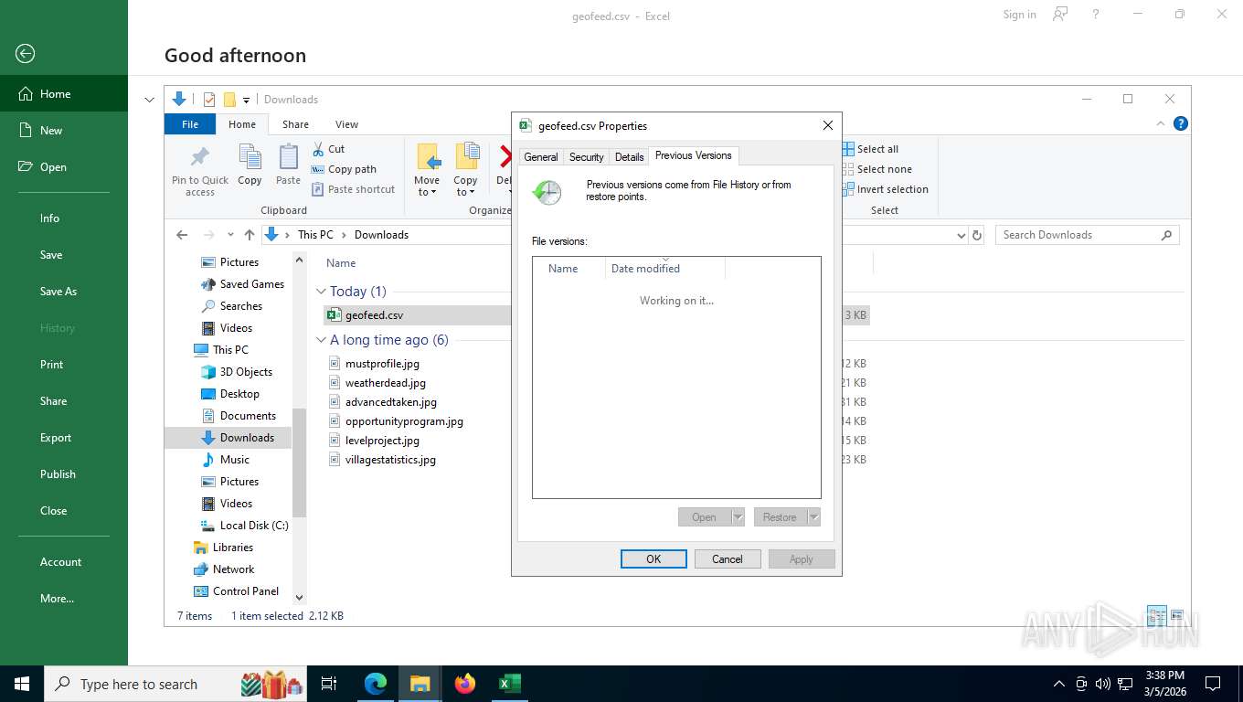Select This PC in navigation pane
Image resolution: width=1243 pixels, height=702 pixels.
pos(221,350)
